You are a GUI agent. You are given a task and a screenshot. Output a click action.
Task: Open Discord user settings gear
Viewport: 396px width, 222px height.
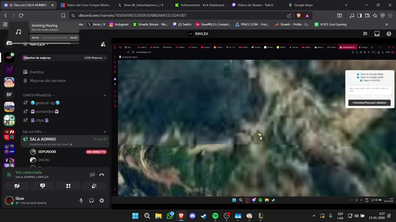pos(102,201)
